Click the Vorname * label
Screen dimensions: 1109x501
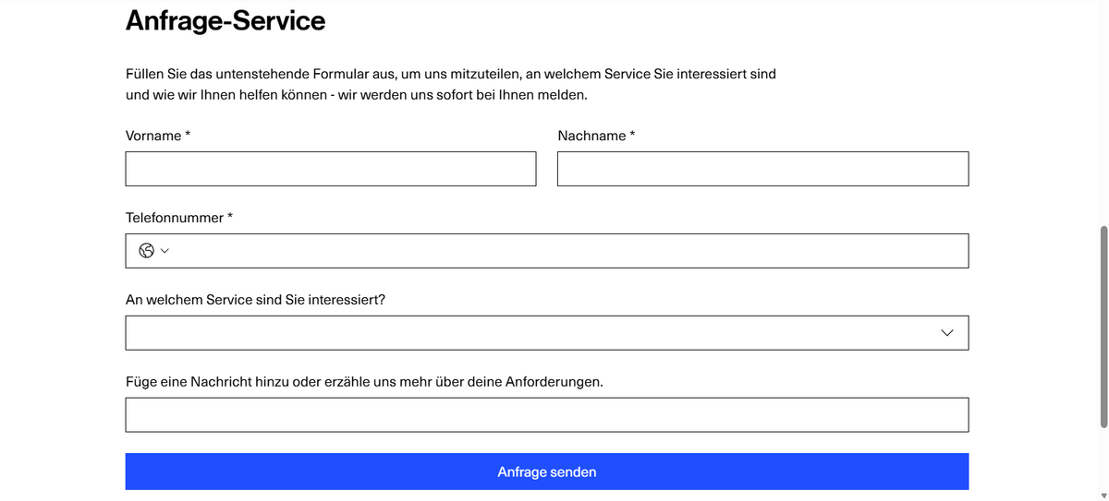coord(158,136)
